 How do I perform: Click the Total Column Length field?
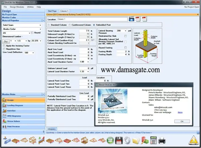point(84,31)
